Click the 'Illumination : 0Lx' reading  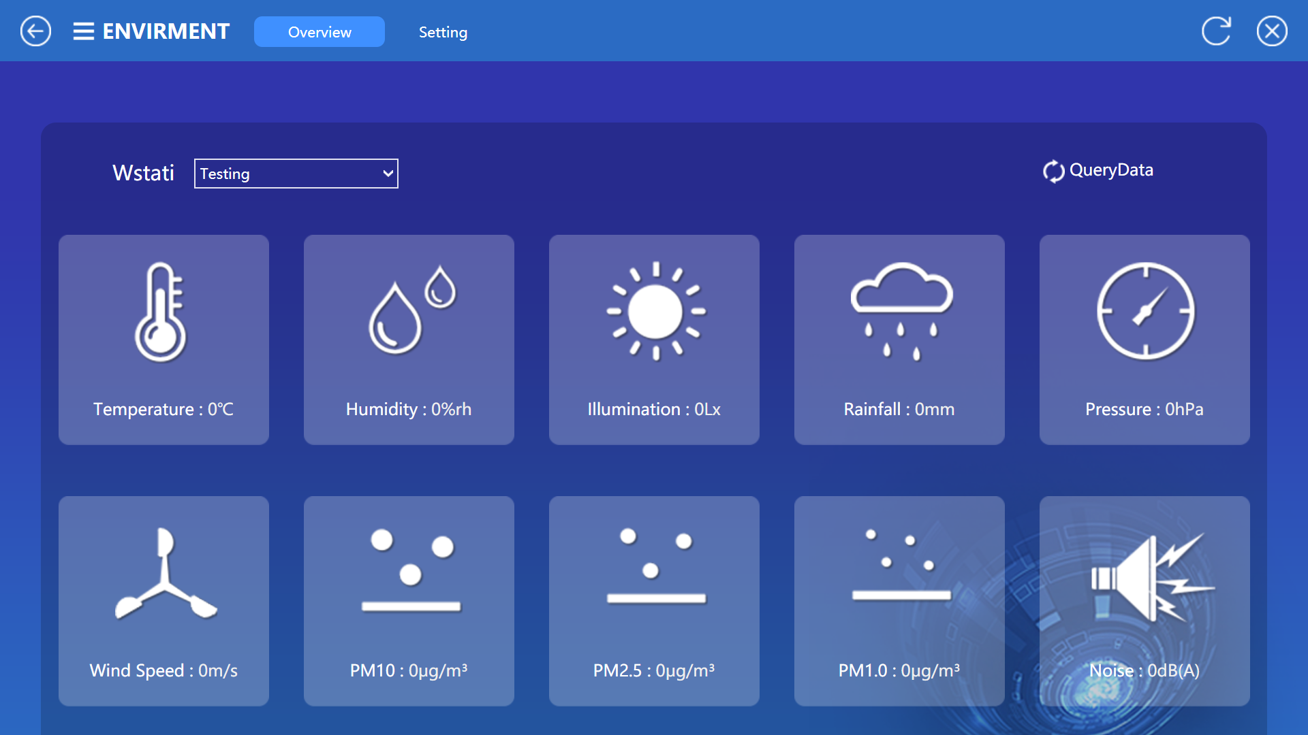pos(654,409)
